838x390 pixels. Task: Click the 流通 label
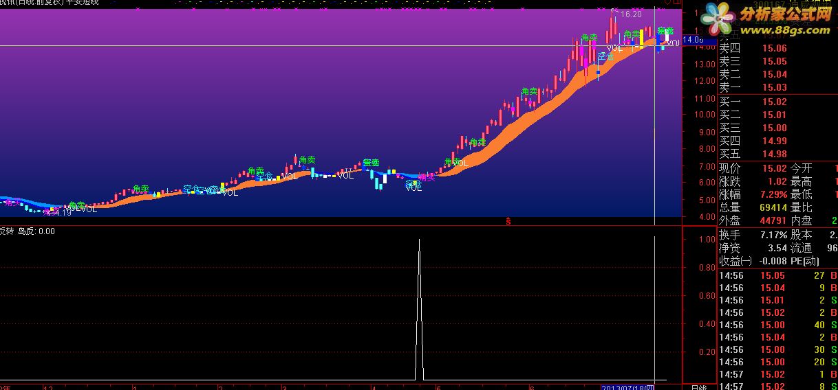(x=801, y=248)
